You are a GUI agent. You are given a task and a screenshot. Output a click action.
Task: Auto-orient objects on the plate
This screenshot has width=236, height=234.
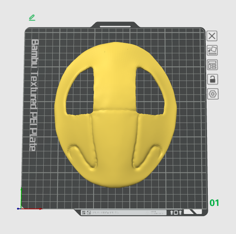(x=212, y=50)
